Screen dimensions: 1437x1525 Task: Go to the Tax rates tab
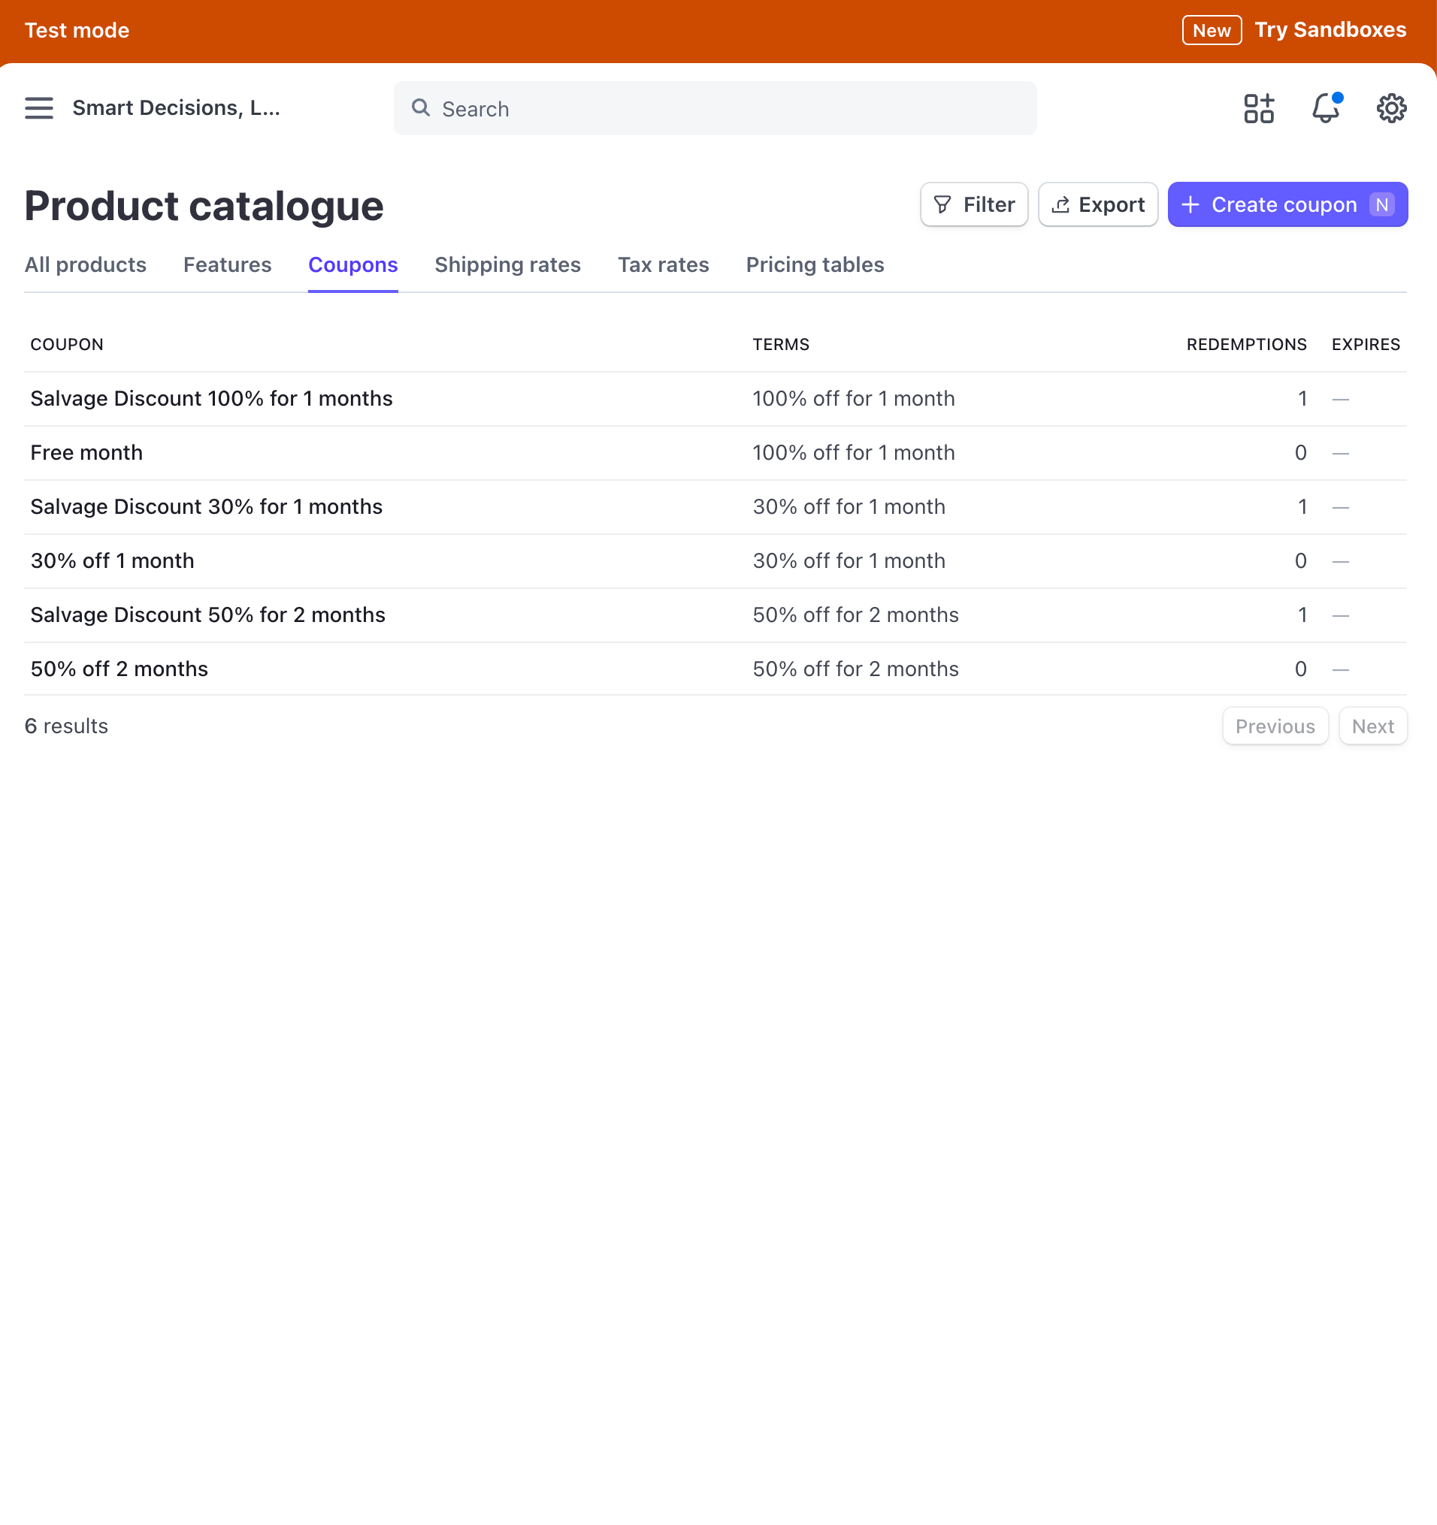tap(663, 265)
